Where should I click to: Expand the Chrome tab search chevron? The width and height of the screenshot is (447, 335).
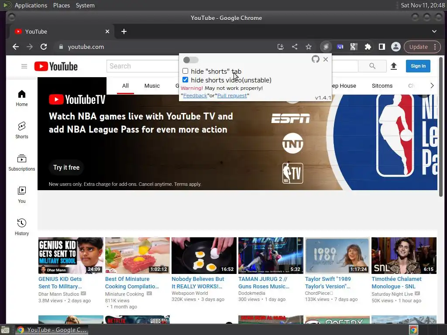(434, 31)
